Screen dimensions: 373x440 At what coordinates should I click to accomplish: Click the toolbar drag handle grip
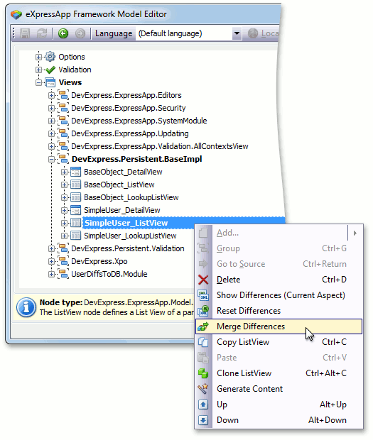click(x=13, y=33)
